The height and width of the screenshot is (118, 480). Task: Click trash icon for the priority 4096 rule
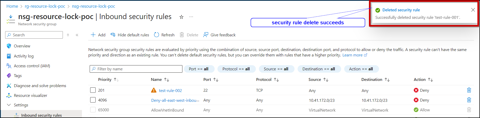pyautogui.click(x=469, y=100)
